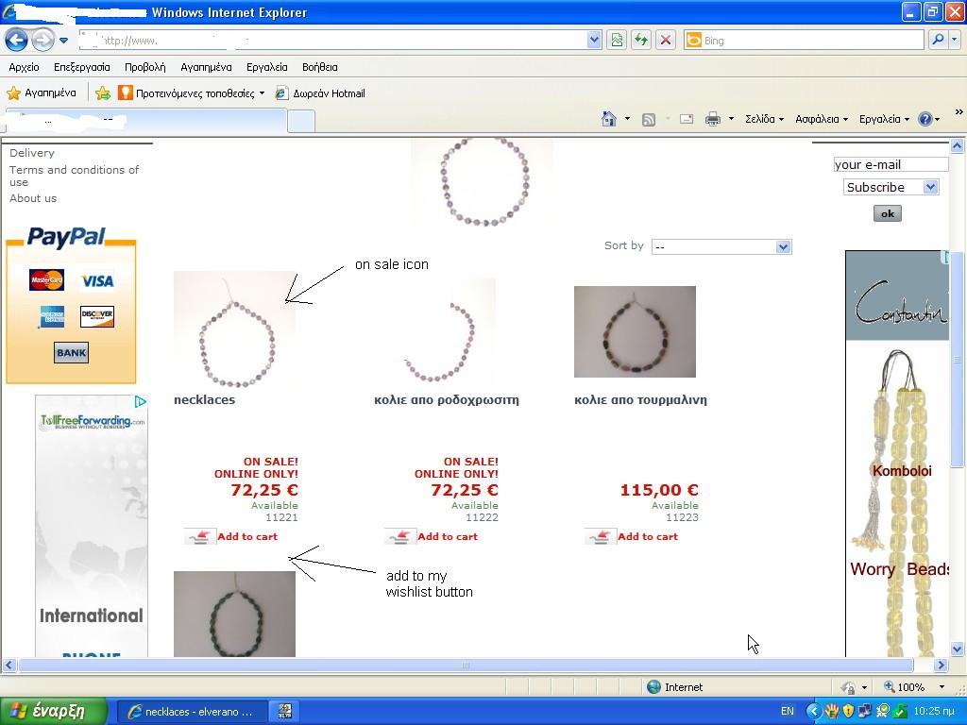Screen dimensions: 967x725
Task: Click the Constantin Komboloi Worry Beads ad
Action: (897, 453)
